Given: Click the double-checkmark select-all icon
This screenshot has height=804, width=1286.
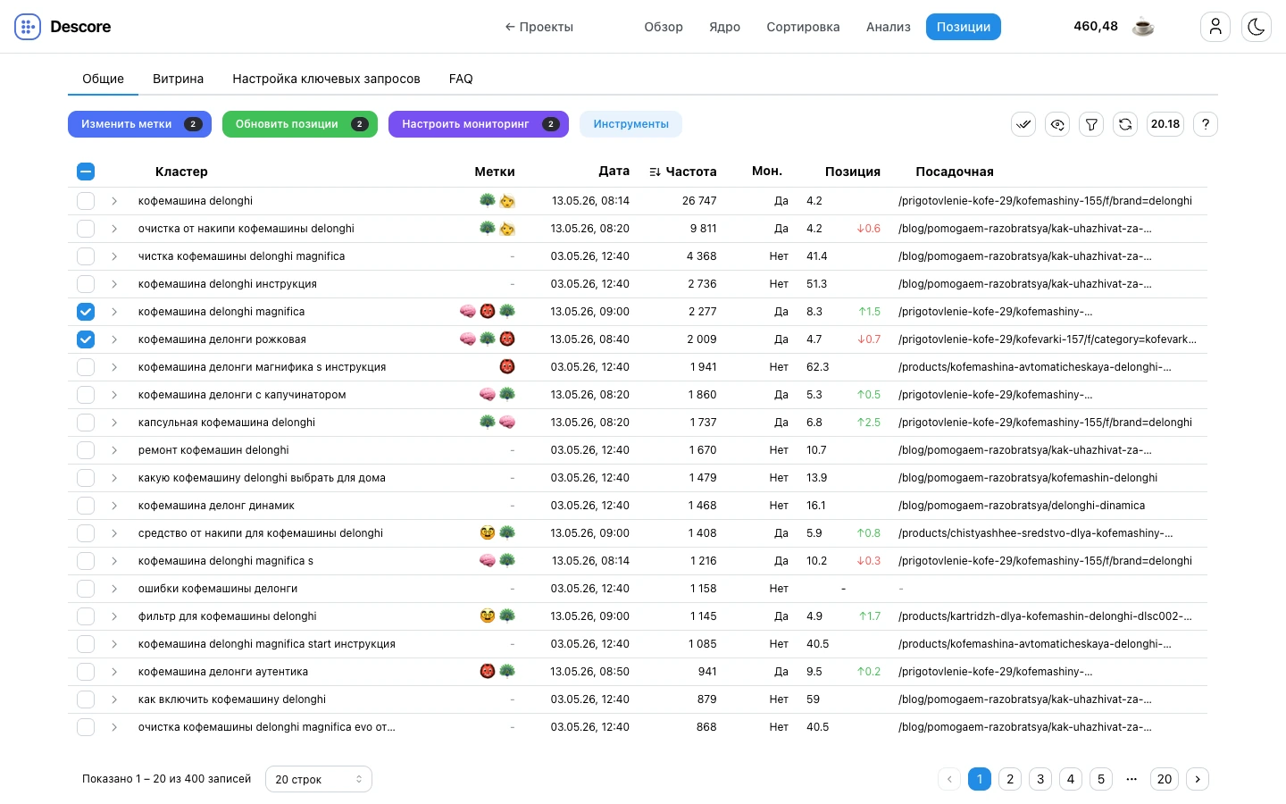Looking at the screenshot, I should [1023, 124].
